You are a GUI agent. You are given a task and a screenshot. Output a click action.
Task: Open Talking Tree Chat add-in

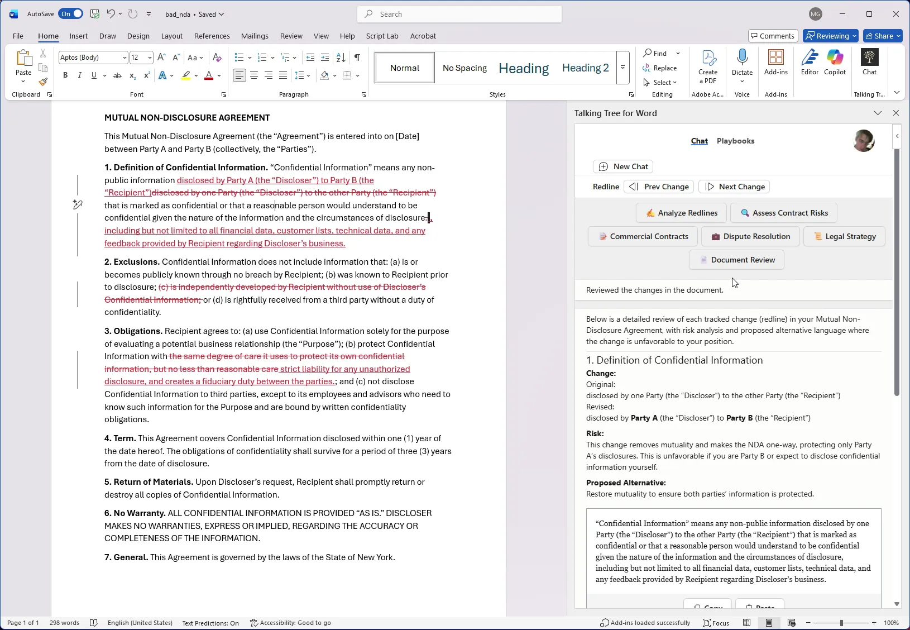coord(870,63)
